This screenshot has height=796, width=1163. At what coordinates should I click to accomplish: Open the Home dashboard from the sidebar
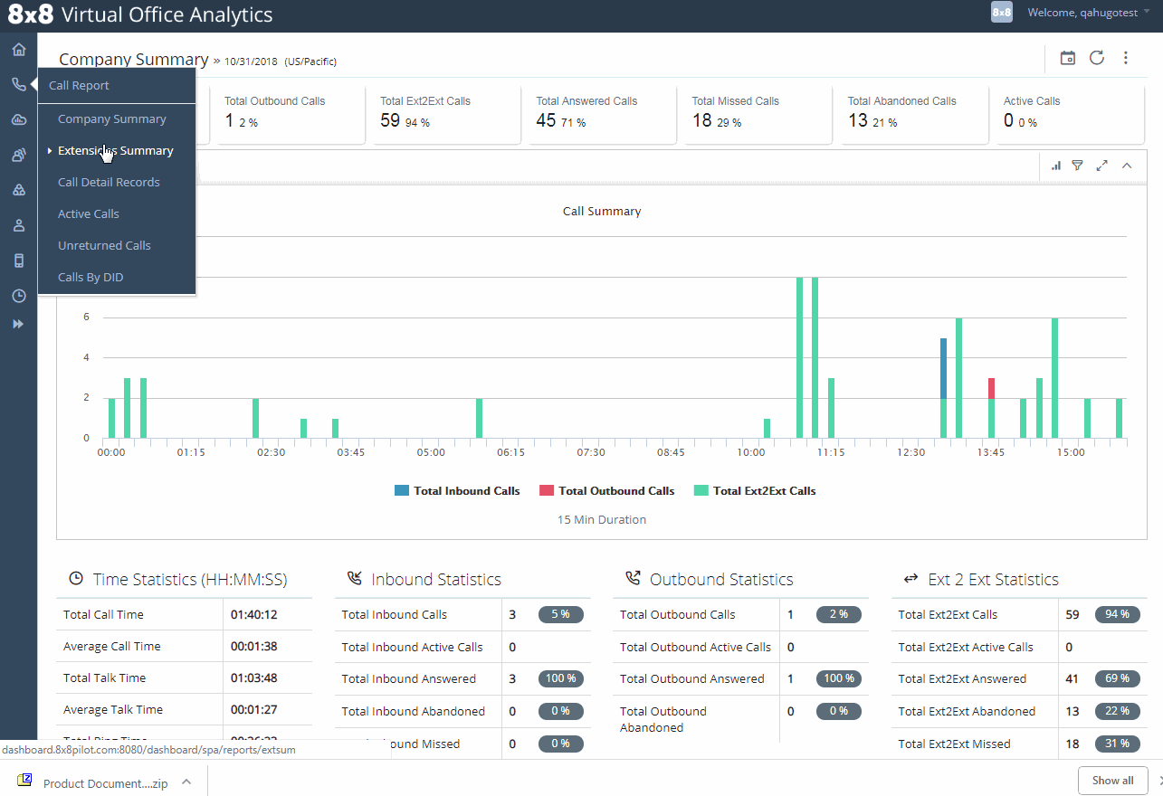(x=18, y=48)
